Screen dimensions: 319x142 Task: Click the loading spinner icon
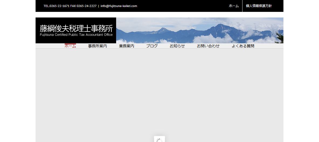pos(159,140)
